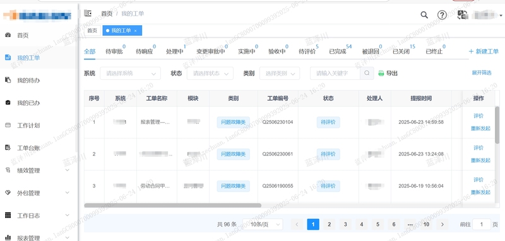Click the 问题故障类 tag in row 2
This screenshot has width=505, height=241.
(233, 154)
